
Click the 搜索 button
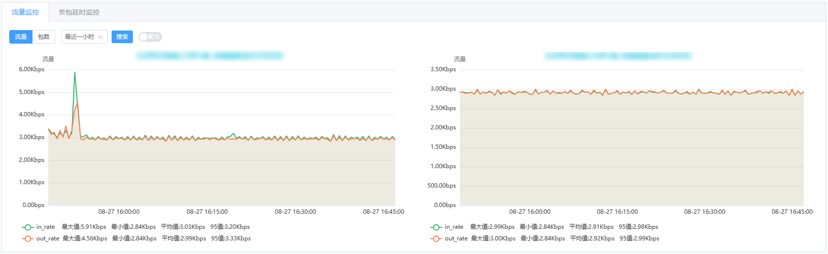point(122,37)
